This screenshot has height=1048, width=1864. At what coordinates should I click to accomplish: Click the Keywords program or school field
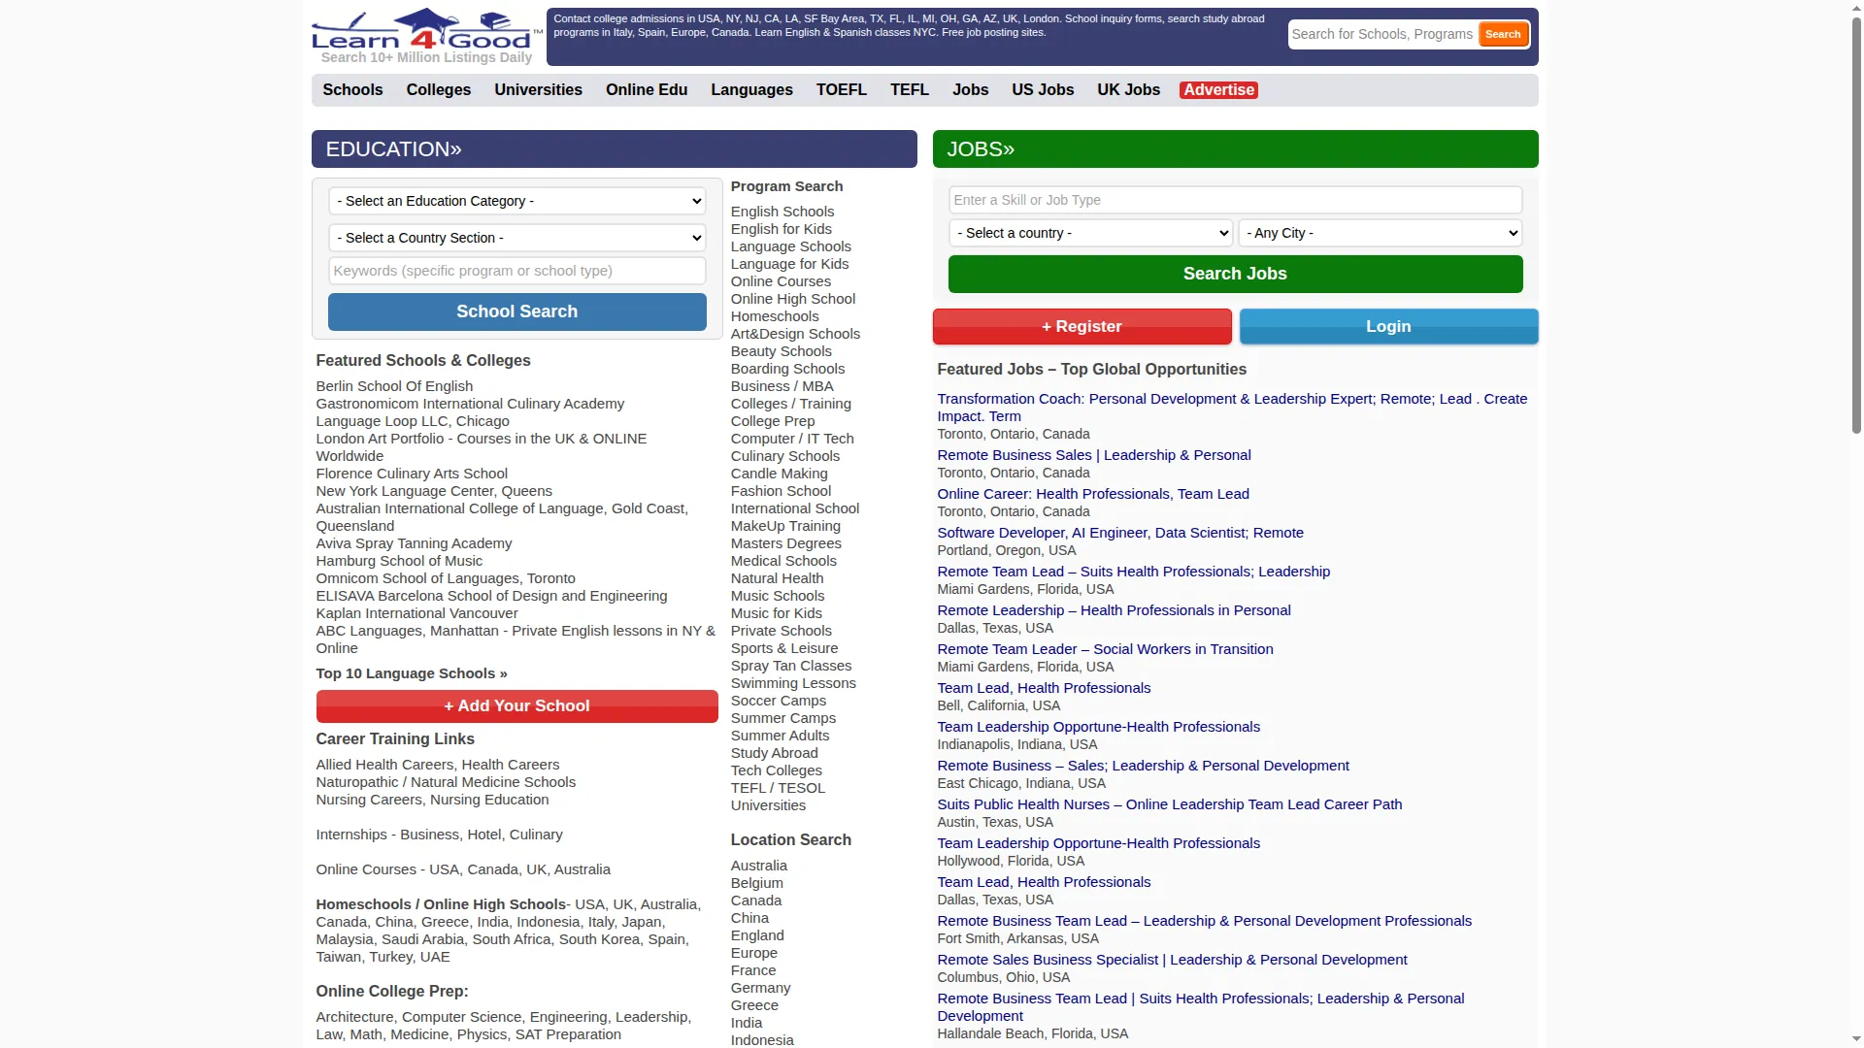517,271
